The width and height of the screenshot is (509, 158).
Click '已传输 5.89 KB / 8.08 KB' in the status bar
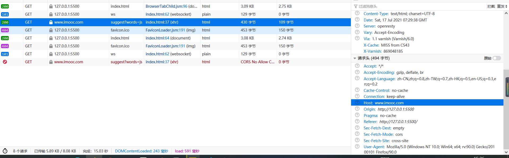[x=55, y=151]
